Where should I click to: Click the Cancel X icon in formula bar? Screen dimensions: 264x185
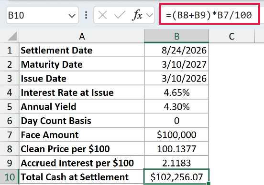[x=102, y=15]
